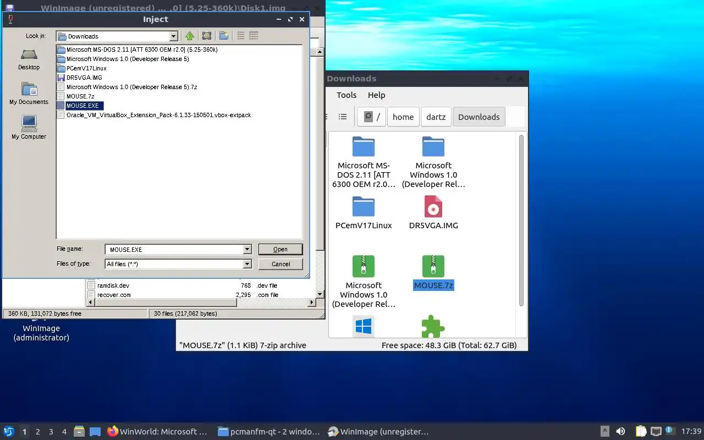Switch to virtual desktop 3
This screenshot has height=440, width=704.
pyautogui.click(x=51, y=432)
